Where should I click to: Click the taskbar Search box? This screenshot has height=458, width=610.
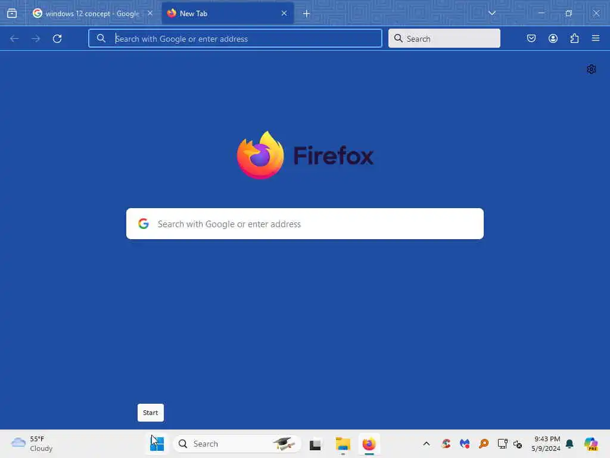(237, 444)
